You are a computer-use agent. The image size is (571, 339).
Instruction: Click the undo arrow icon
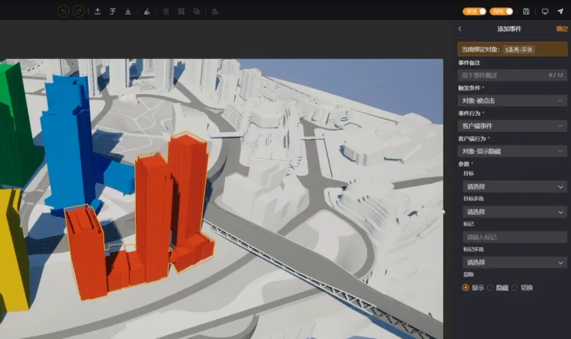(63, 12)
